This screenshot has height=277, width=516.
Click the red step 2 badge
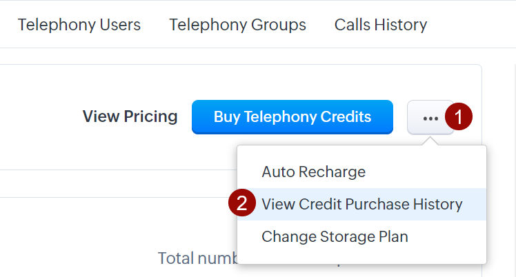(242, 204)
